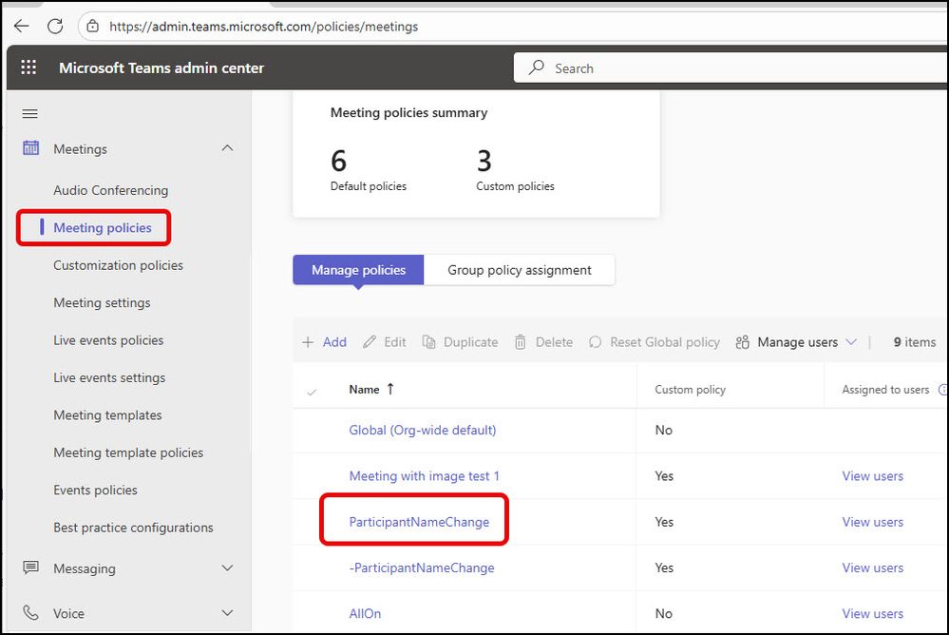Open -ParticipantNameChange policy link
949x635 pixels.
coord(421,568)
